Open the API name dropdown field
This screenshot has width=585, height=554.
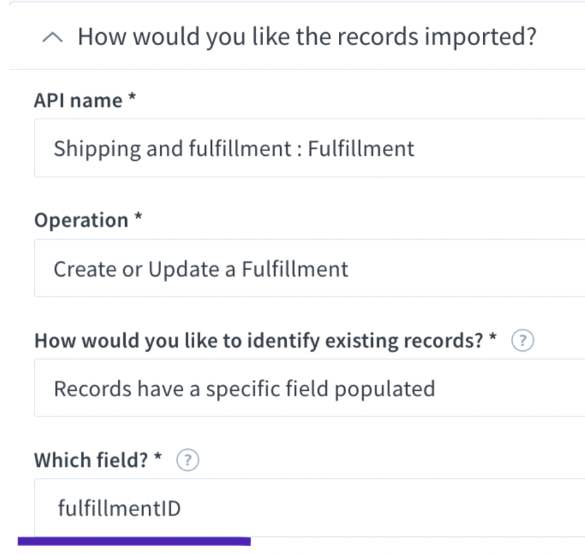click(310, 148)
